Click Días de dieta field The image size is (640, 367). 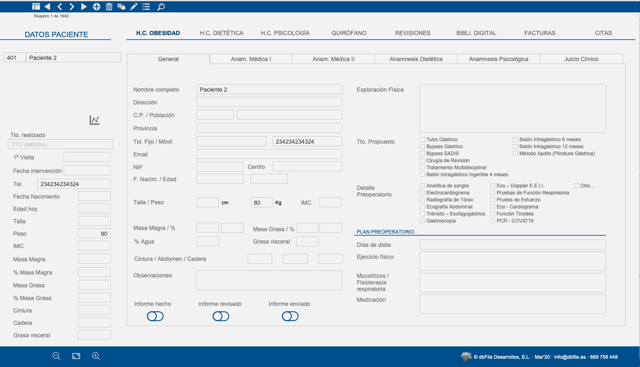point(513,244)
